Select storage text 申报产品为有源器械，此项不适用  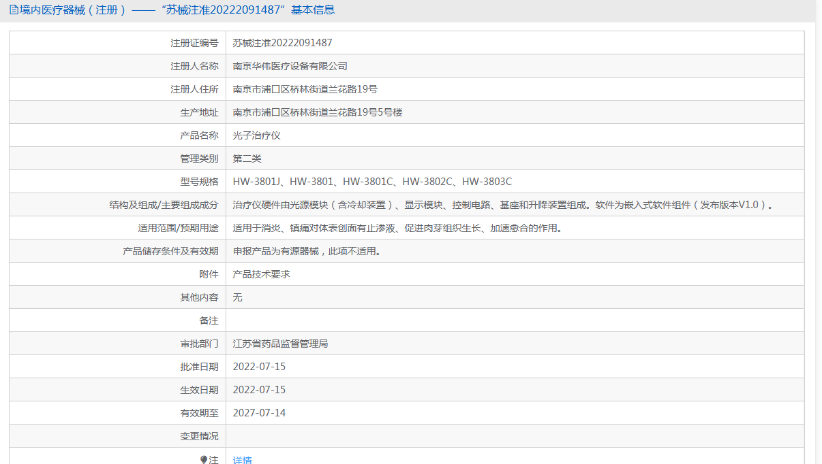(307, 251)
